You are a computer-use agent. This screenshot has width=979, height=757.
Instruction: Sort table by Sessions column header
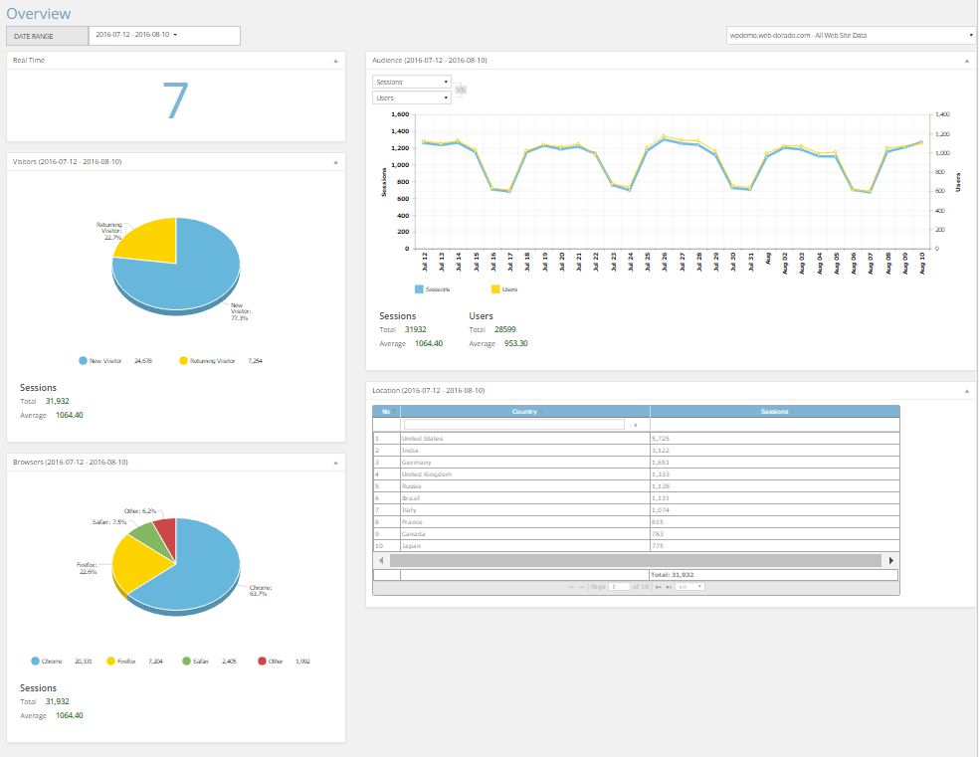773,411
